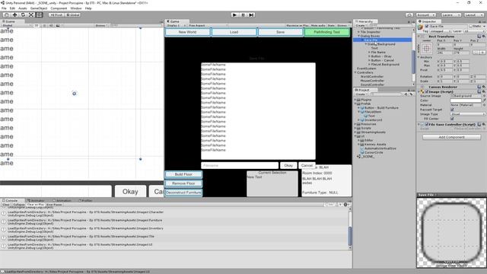
Task: Open the anchor presets grid
Action: coord(426,49)
